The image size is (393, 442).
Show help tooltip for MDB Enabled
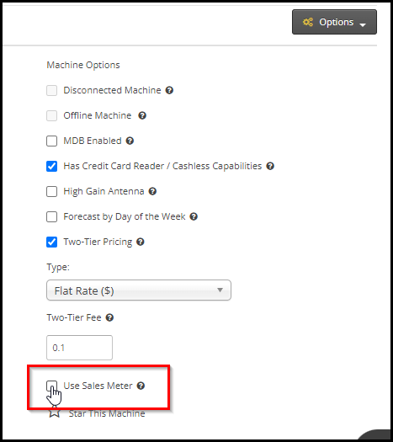click(130, 141)
